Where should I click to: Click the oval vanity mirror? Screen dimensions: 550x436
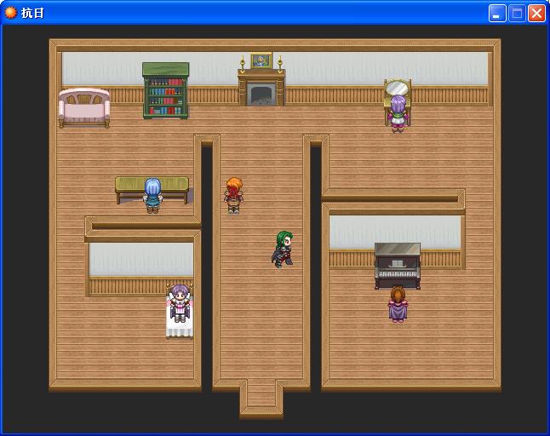point(398,88)
